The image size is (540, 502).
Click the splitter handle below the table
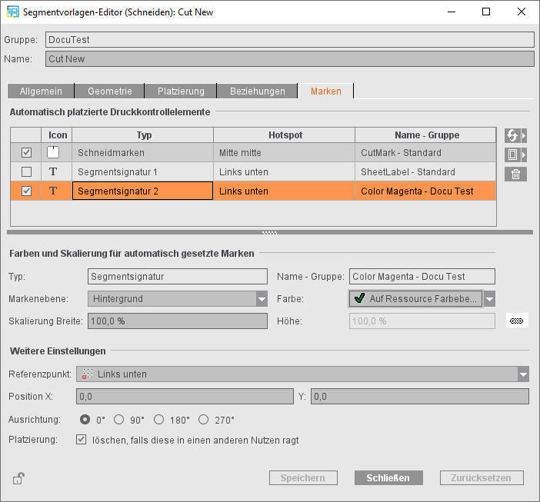270,233
